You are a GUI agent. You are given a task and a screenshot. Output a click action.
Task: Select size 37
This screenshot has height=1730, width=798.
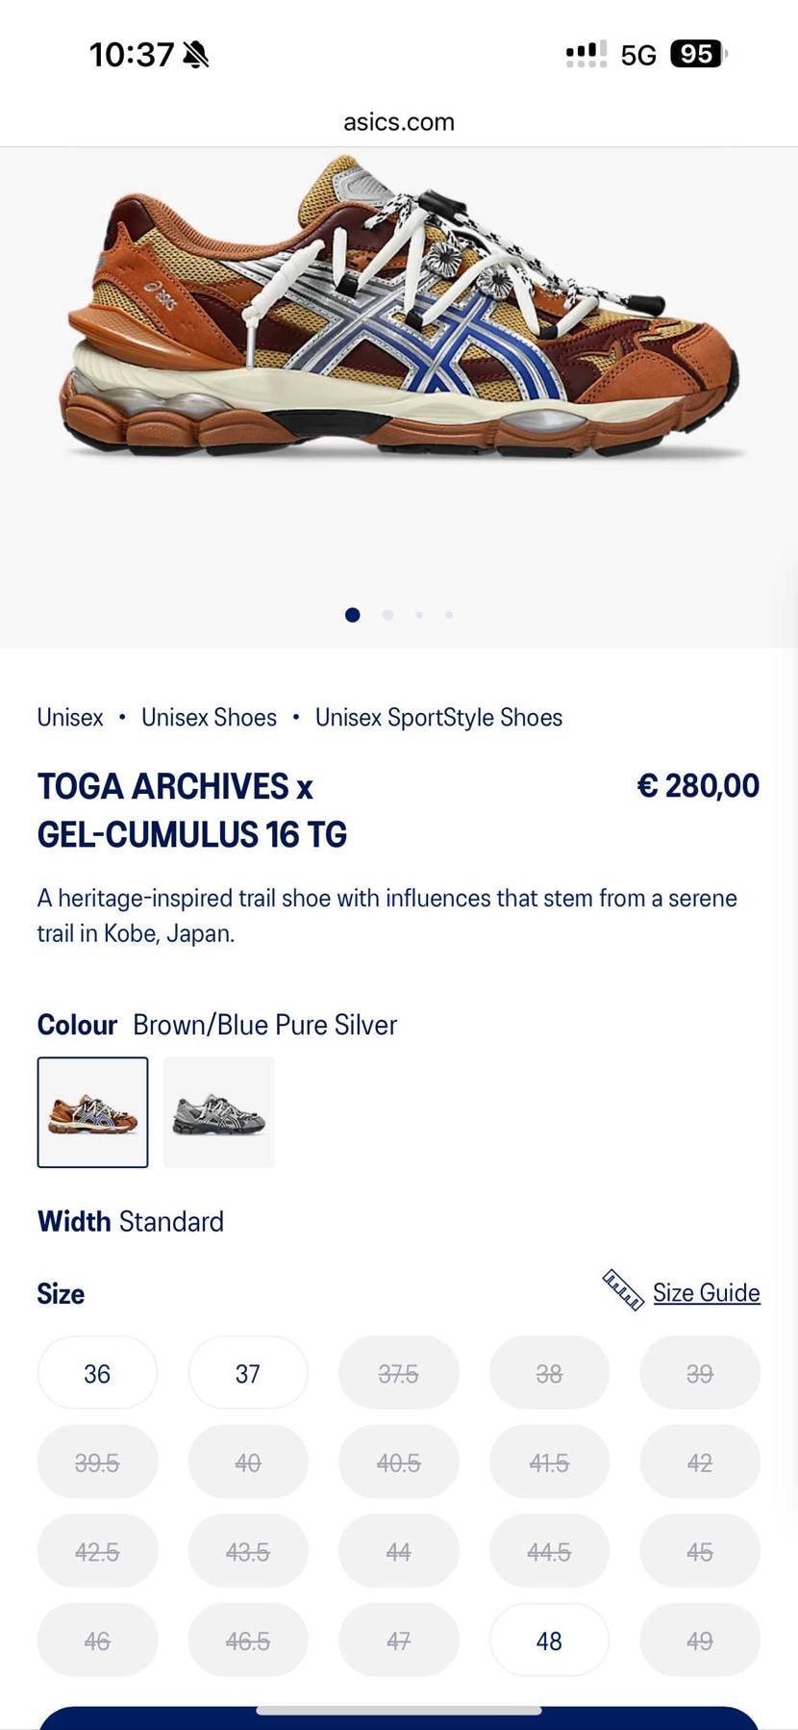248,1373
